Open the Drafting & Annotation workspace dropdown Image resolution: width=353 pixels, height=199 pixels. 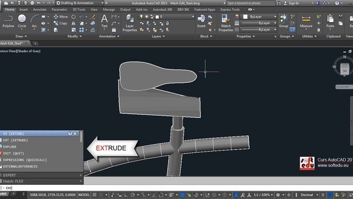pyautogui.click(x=80, y=3)
